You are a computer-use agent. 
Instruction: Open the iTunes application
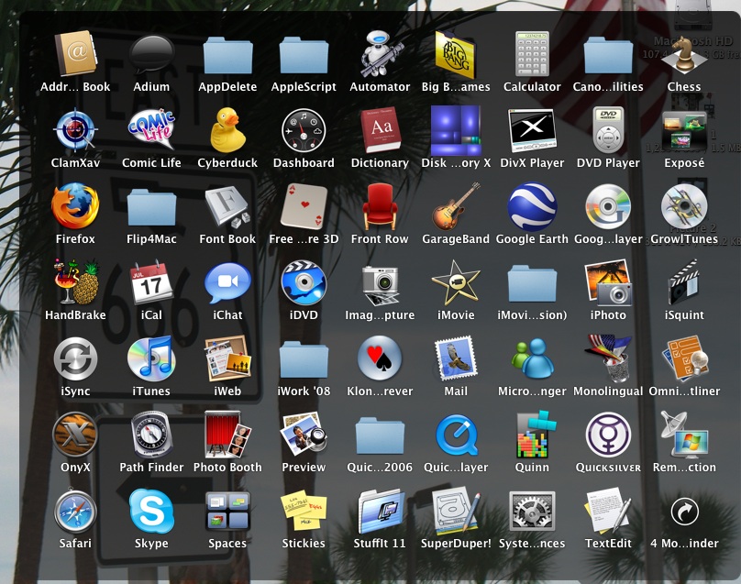click(x=151, y=358)
